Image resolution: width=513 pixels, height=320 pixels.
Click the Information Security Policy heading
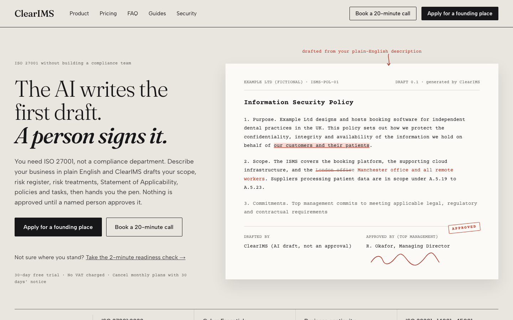(299, 102)
